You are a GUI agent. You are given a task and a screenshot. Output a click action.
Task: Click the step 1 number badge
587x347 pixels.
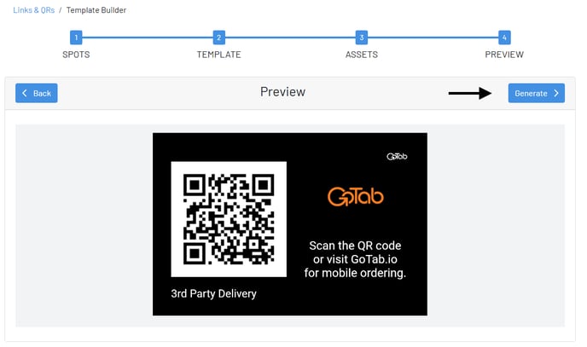(x=76, y=38)
